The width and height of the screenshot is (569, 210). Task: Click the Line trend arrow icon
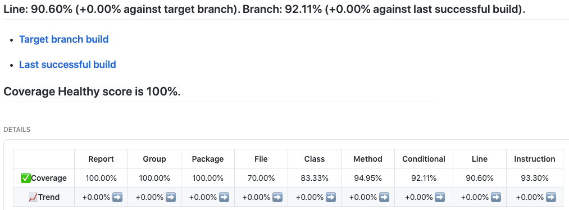[x=495, y=197]
